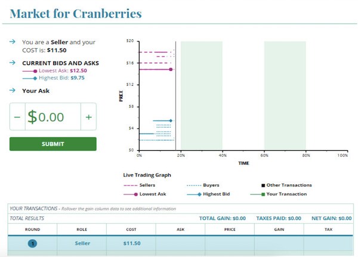
Task: Click the arrow icon beside Current Bids and Asks
Action: 12,63
